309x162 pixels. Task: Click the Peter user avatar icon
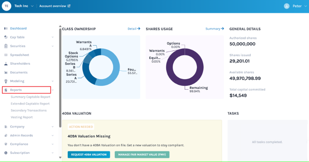(287, 6)
